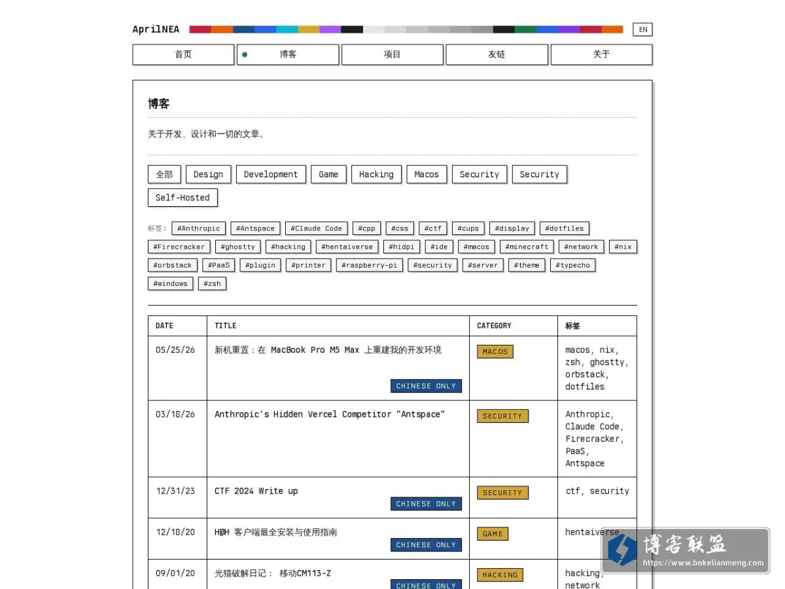Click the GAME category badge

click(493, 533)
